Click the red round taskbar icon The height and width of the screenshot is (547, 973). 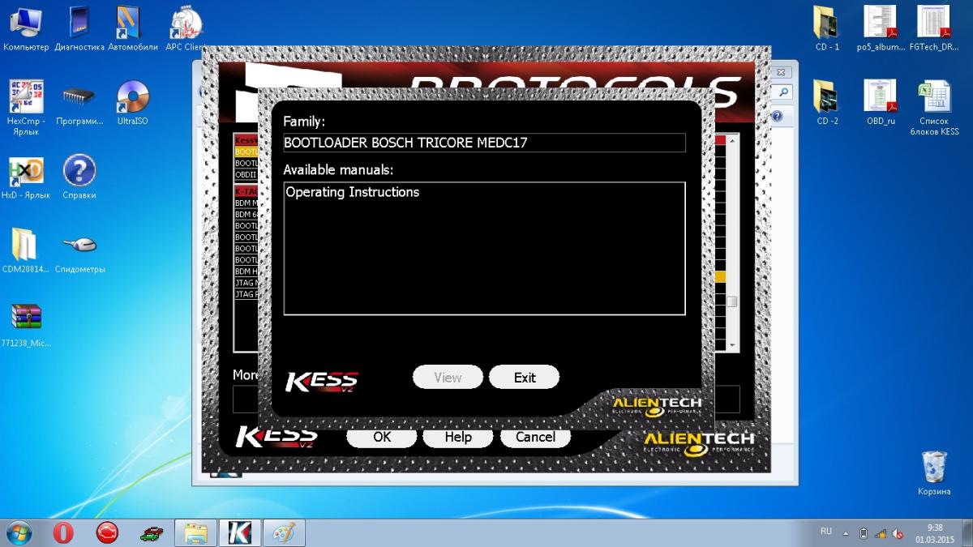tap(107, 532)
